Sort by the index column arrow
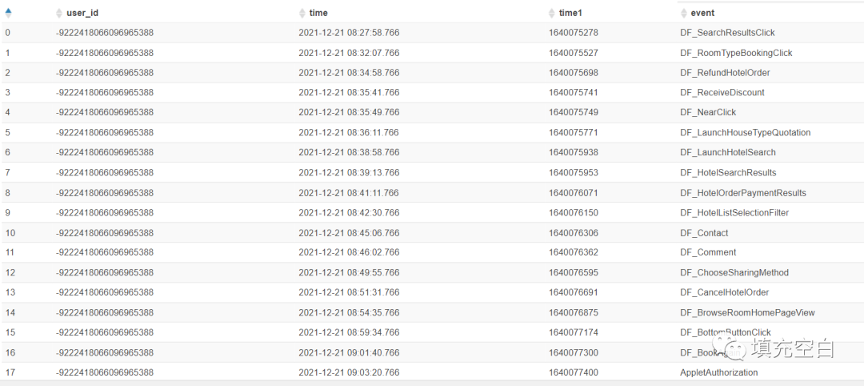The height and width of the screenshot is (386, 864). [x=8, y=12]
